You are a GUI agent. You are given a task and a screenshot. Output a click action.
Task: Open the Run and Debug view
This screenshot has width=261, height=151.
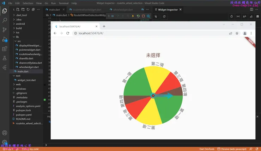coord(5,39)
